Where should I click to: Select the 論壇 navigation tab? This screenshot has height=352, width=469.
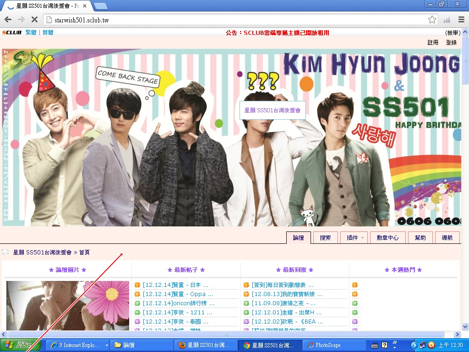(299, 238)
